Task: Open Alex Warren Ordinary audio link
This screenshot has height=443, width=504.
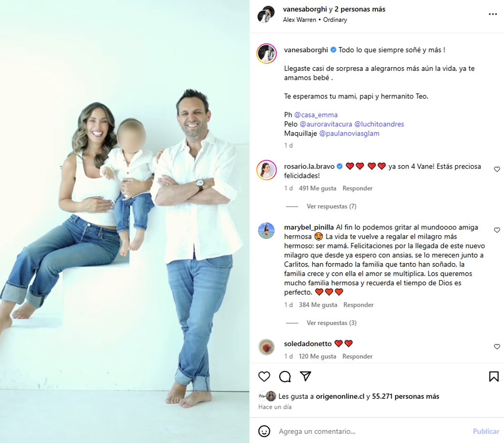Action: tap(315, 20)
